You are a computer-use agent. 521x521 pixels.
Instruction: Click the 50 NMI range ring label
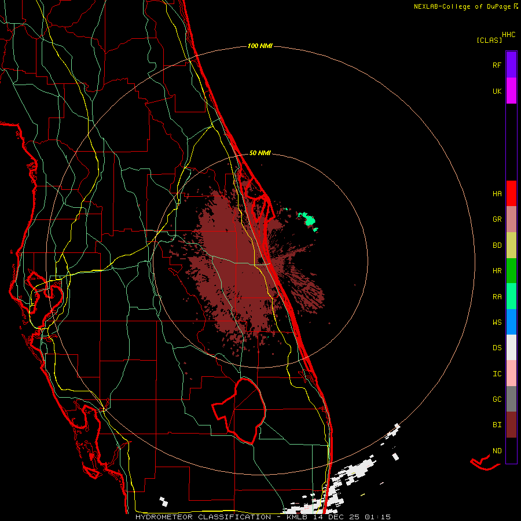click(x=260, y=153)
